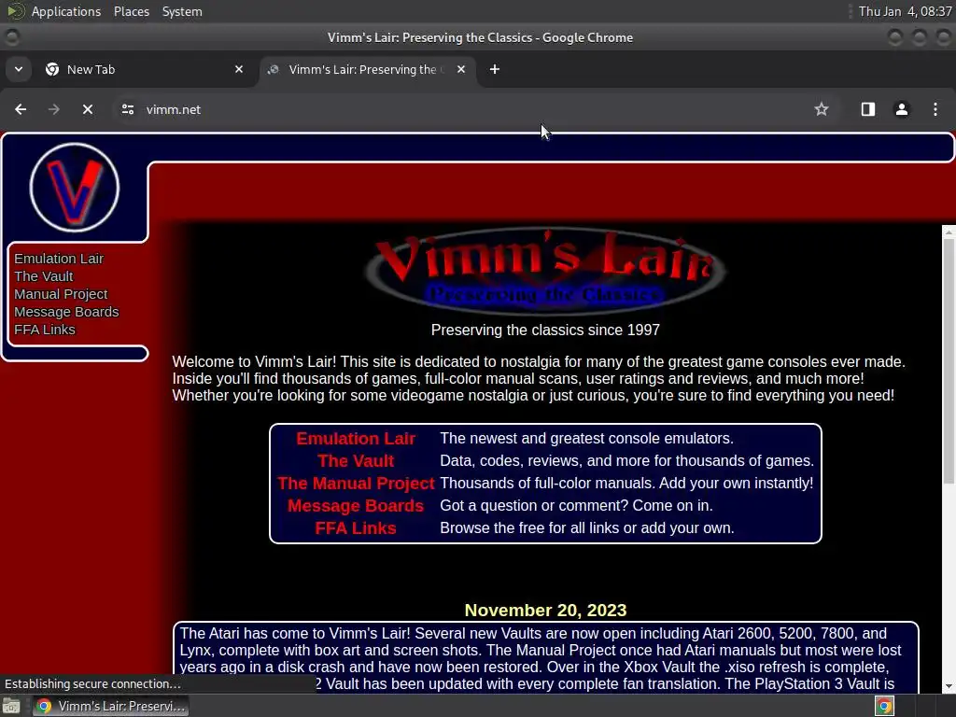Click the Vimm's Lair taskbar window button
The height and width of the screenshot is (717, 956).
110,706
